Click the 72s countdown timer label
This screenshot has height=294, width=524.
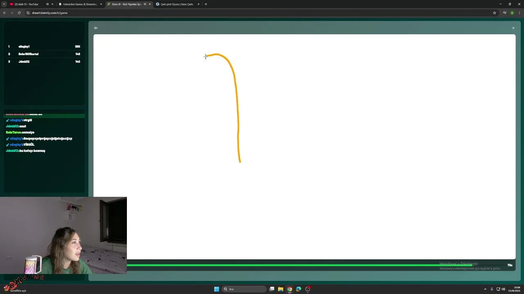coord(510,265)
